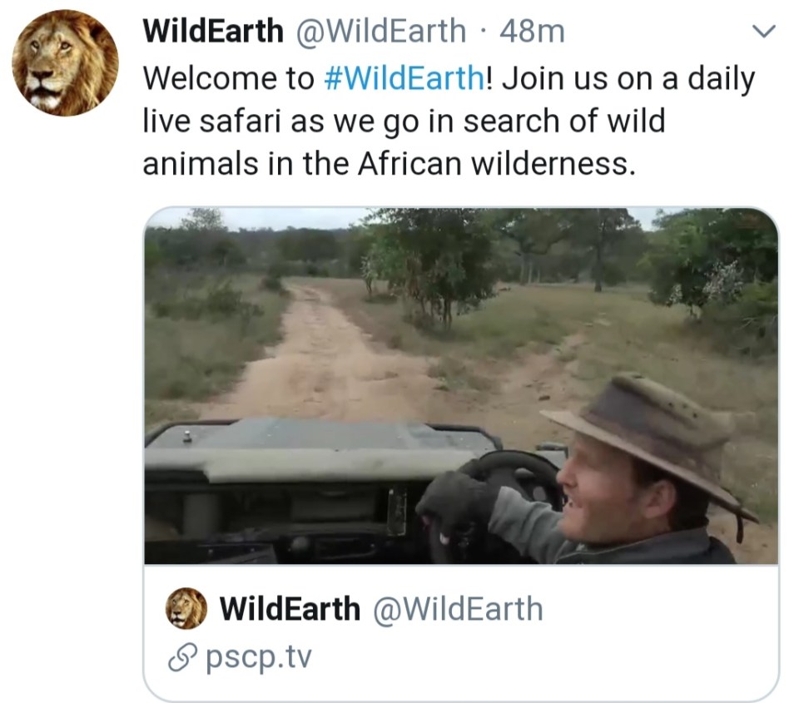
Task: Click the "animals in the African wilderness" line
Action: [x=389, y=164]
